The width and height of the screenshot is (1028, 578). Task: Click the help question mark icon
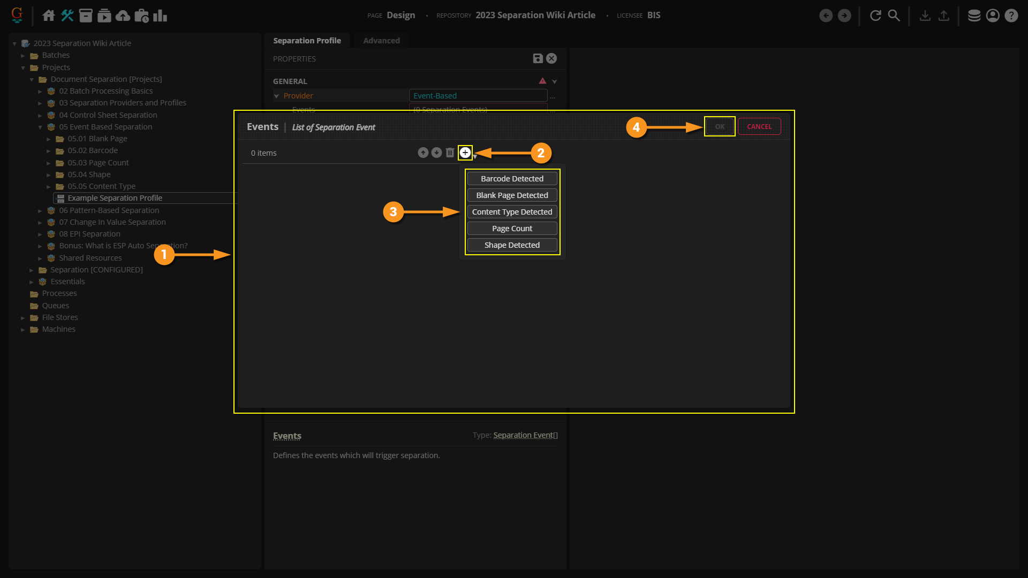tap(1011, 16)
